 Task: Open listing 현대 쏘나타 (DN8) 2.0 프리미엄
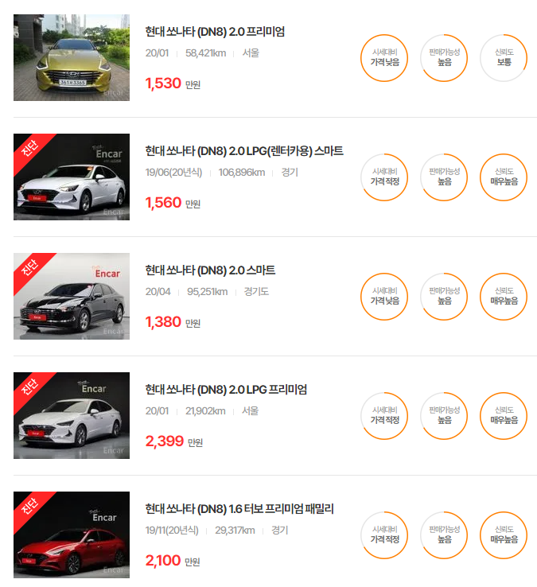point(215,32)
